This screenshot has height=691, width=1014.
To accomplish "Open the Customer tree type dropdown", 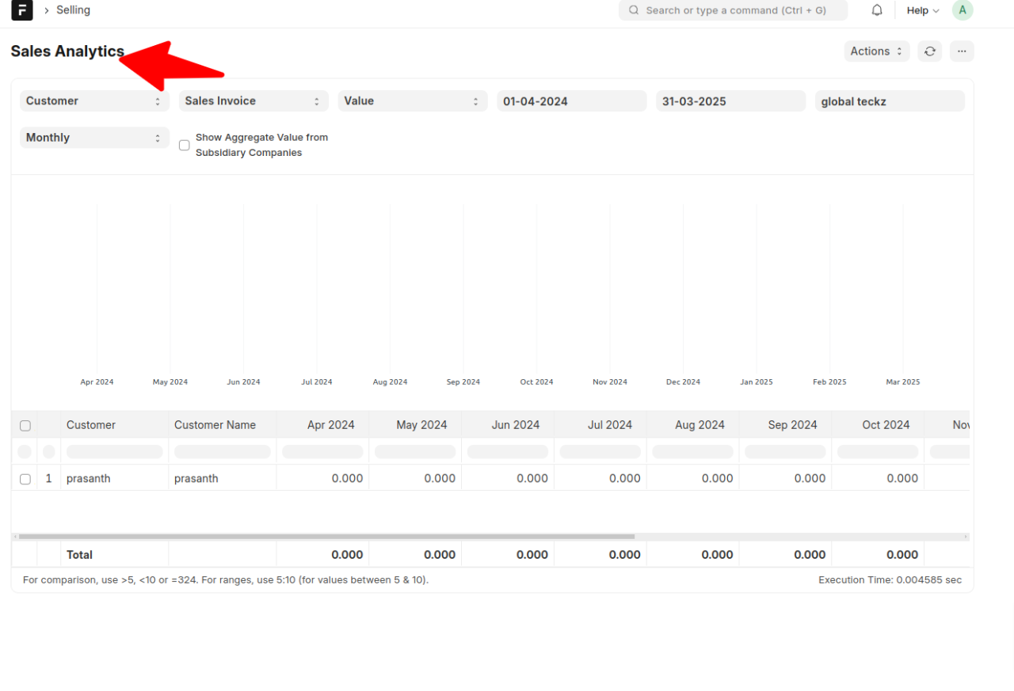I will coord(94,101).
